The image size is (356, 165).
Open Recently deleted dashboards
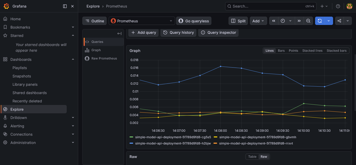[x=27, y=101]
